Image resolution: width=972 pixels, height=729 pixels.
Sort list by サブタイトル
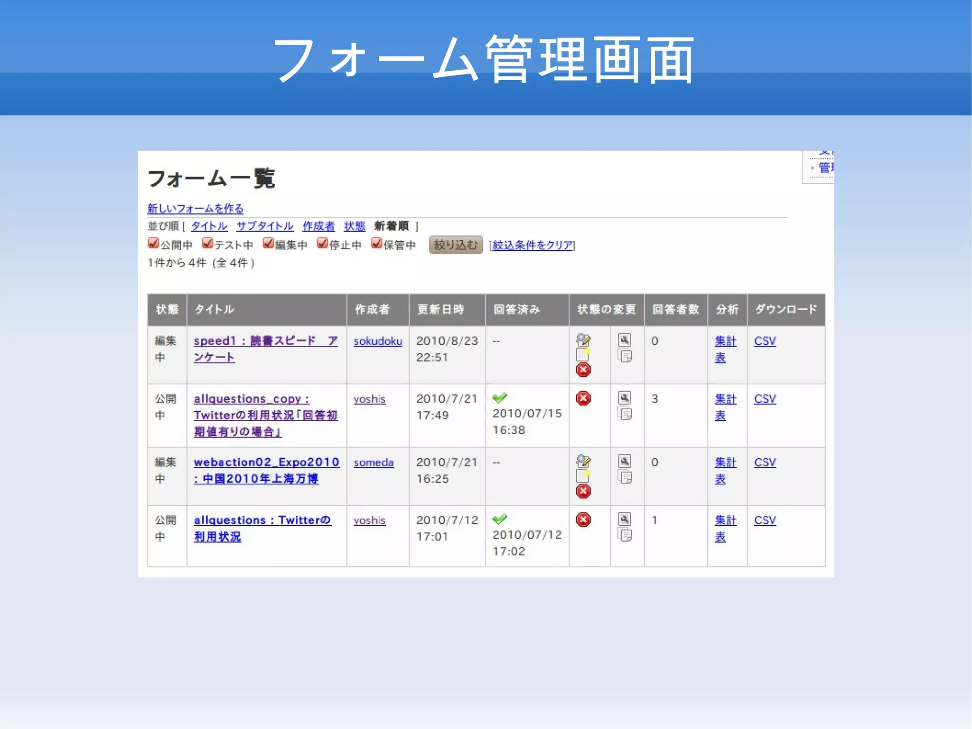click(265, 226)
